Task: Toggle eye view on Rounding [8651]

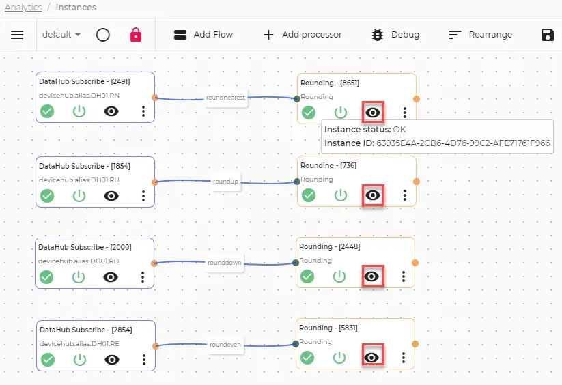Action: [x=373, y=113]
